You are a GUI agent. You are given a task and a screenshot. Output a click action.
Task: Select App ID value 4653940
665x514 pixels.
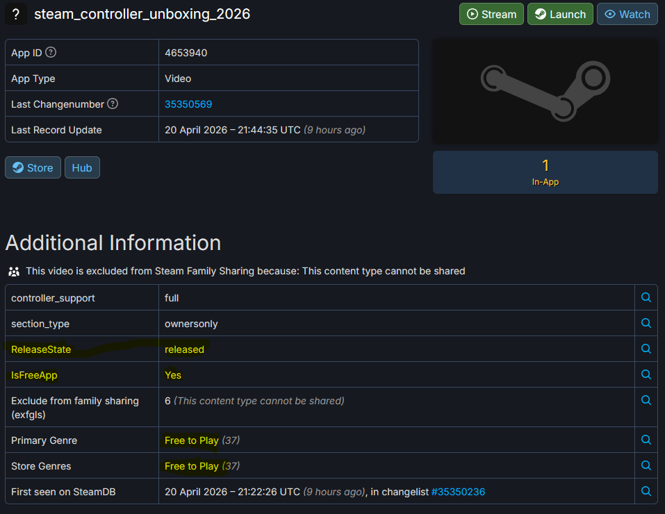(186, 53)
